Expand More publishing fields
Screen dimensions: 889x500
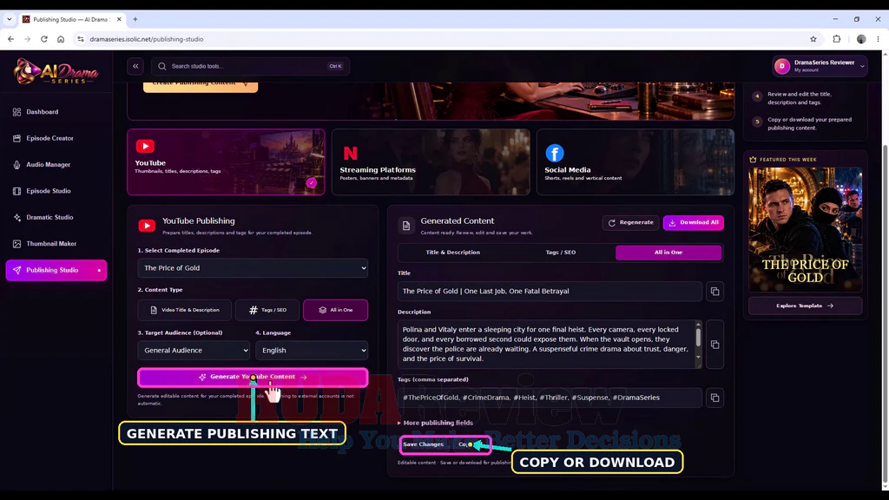pos(436,423)
